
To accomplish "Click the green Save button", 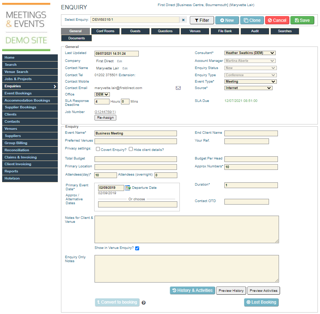I will click(302, 20).
